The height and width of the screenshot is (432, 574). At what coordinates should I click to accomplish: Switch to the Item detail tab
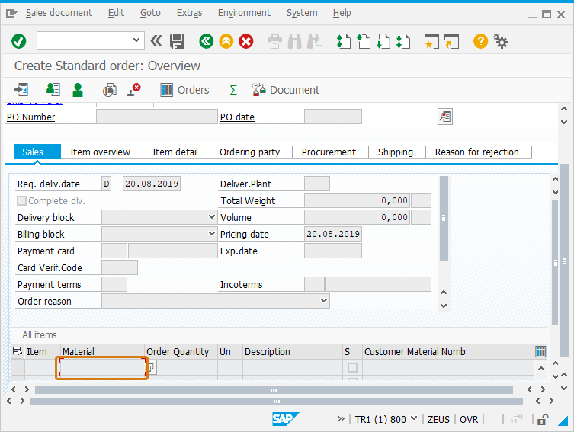[x=176, y=152]
